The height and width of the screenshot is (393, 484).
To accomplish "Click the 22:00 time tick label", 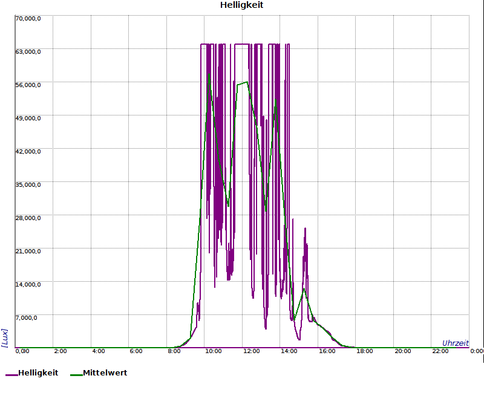I will pos(440,351).
